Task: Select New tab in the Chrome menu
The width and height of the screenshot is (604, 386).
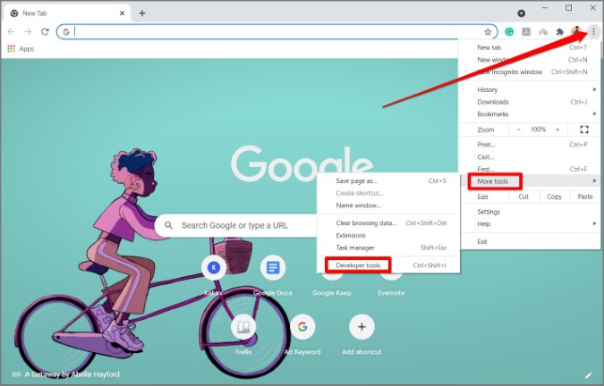Action: [530, 47]
